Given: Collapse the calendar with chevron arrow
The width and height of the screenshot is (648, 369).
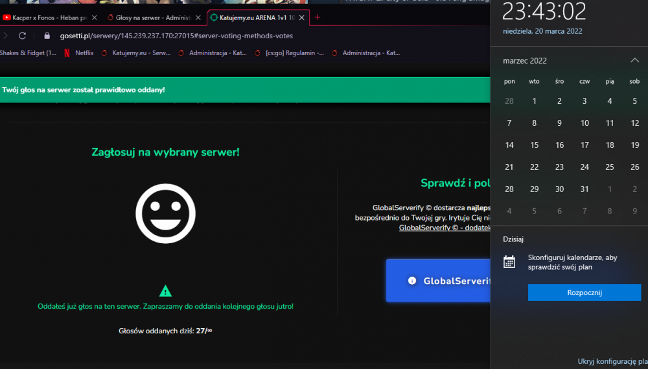Looking at the screenshot, I should pyautogui.click(x=635, y=60).
